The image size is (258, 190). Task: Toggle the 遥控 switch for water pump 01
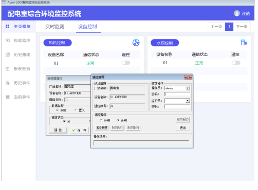(236, 63)
